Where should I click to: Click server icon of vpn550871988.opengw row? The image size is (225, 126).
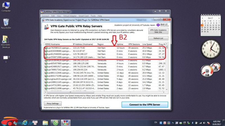tap(46, 57)
